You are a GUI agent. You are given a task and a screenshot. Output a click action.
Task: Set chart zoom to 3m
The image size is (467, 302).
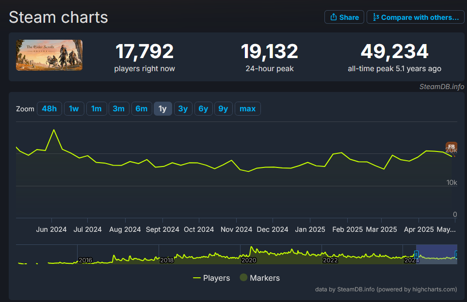point(119,109)
